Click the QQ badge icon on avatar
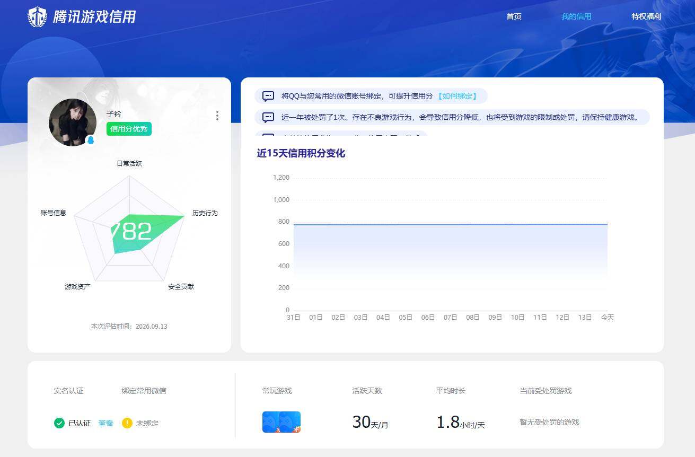This screenshot has height=457, width=695. click(x=91, y=140)
